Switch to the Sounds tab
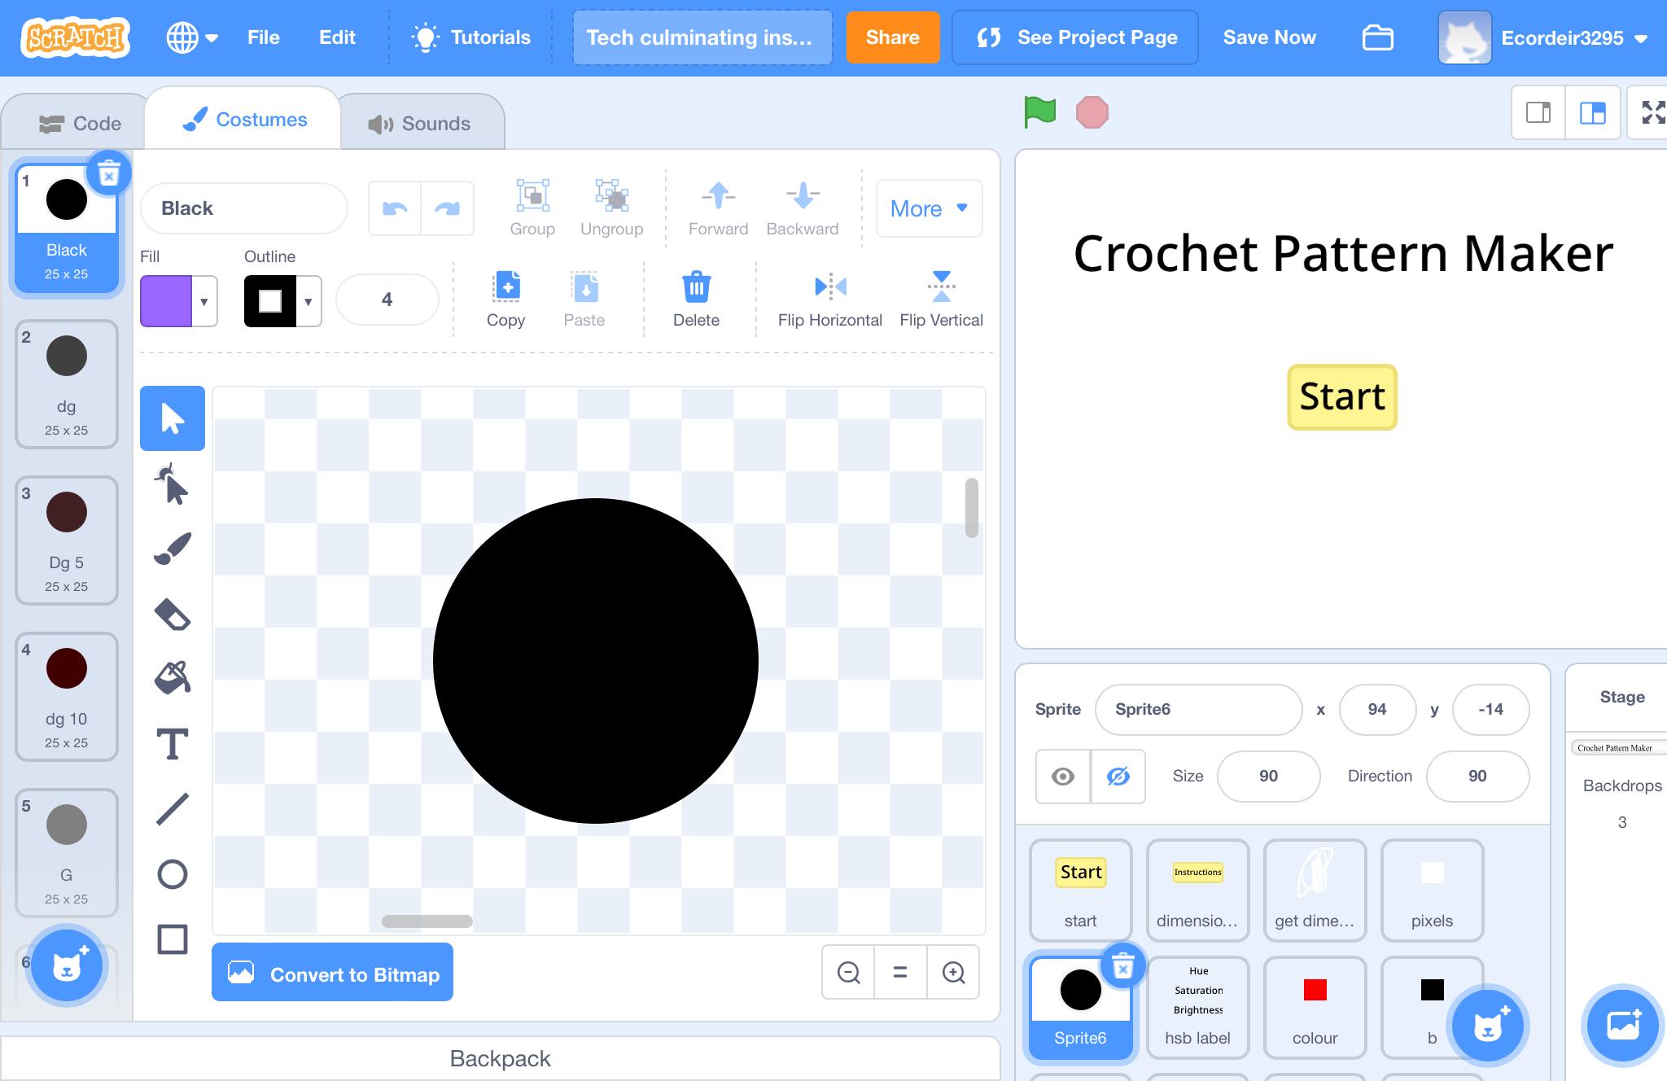1667x1081 pixels. pos(420,124)
